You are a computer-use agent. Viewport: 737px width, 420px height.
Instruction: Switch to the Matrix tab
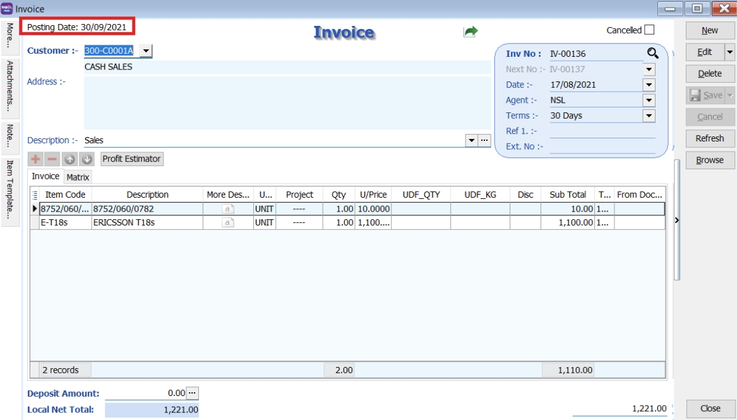point(78,177)
